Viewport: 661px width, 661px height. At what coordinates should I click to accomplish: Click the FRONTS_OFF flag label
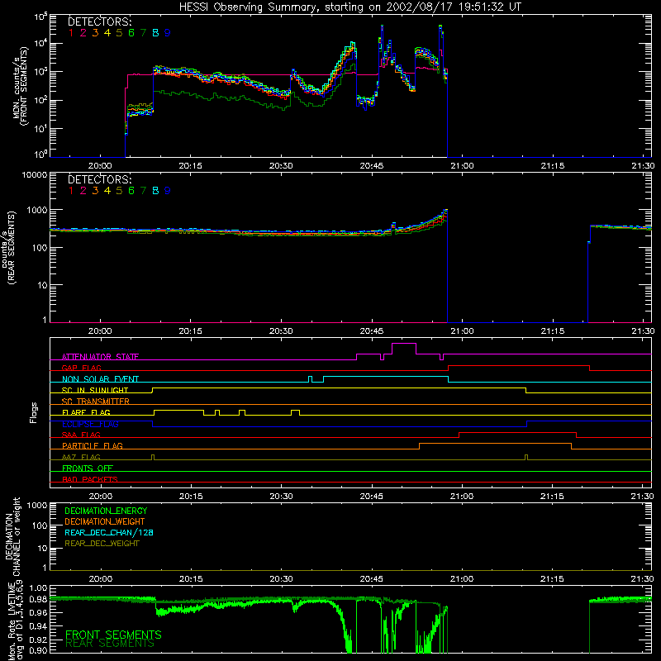pyautogui.click(x=88, y=468)
